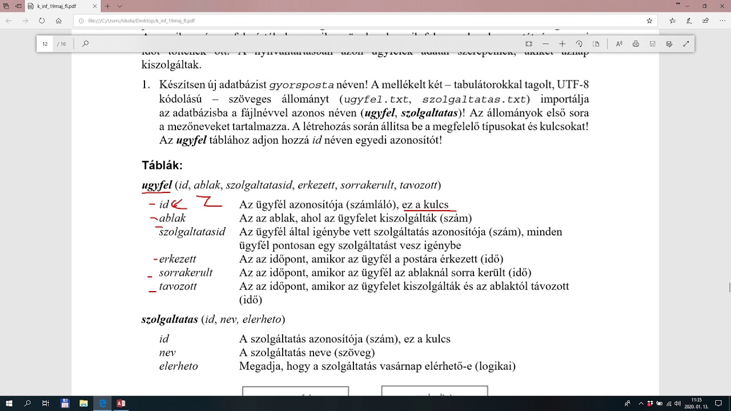This screenshot has height=411, width=731.
Task: Search within the PDF document
Action: [x=86, y=43]
